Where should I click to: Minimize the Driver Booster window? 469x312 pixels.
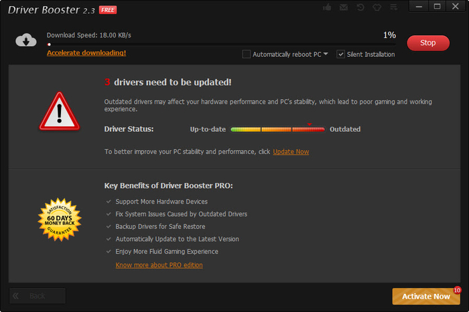coord(419,6)
